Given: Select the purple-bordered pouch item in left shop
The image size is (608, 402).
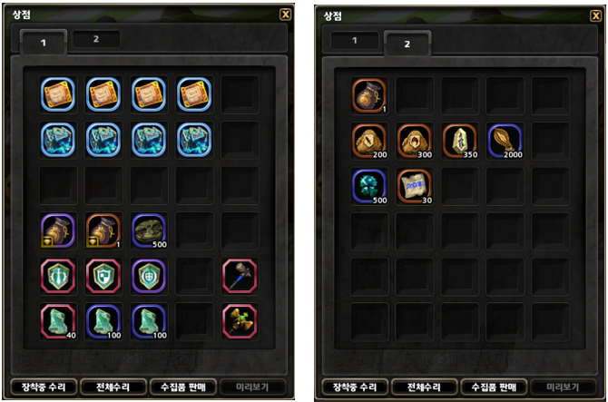Looking at the screenshot, I should [58, 230].
